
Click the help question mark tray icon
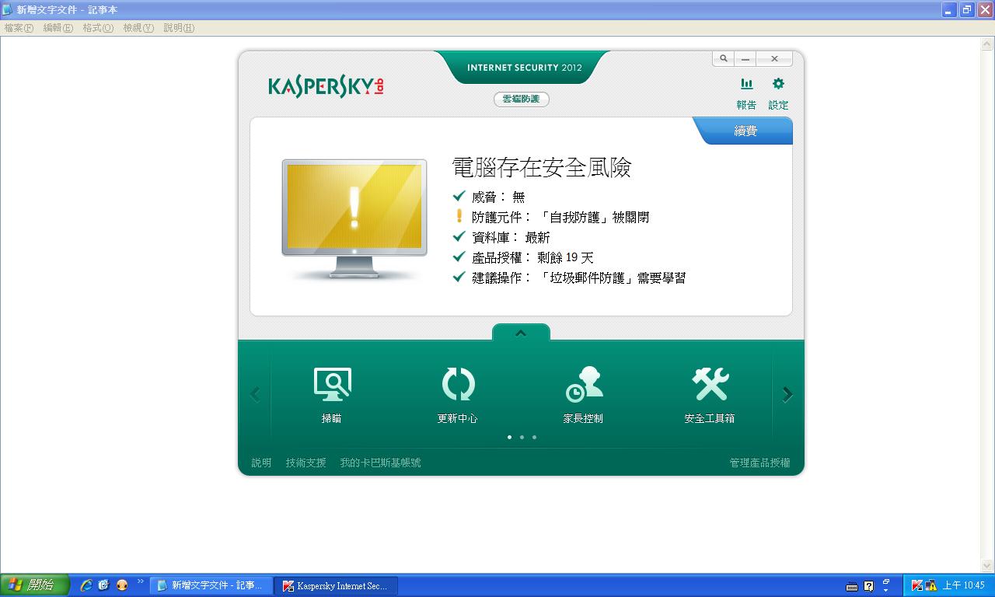click(x=868, y=585)
